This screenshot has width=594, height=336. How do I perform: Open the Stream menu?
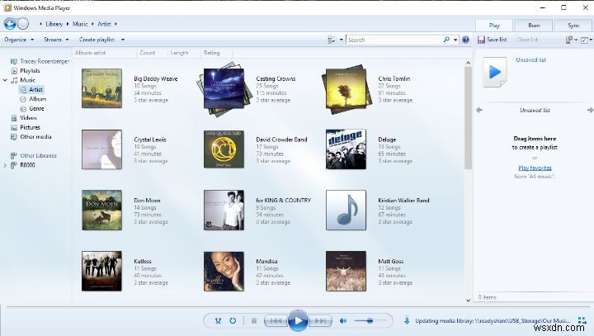[56, 40]
